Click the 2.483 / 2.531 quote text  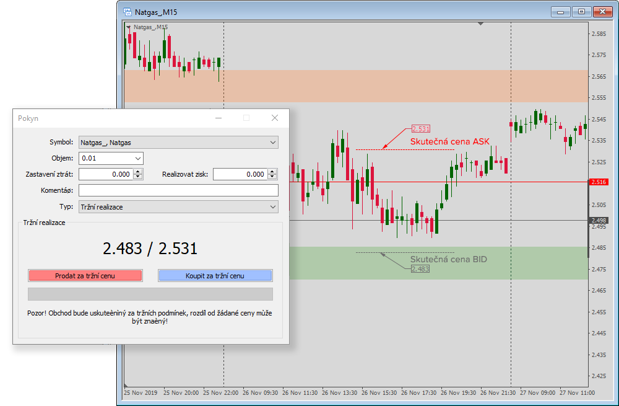point(150,249)
